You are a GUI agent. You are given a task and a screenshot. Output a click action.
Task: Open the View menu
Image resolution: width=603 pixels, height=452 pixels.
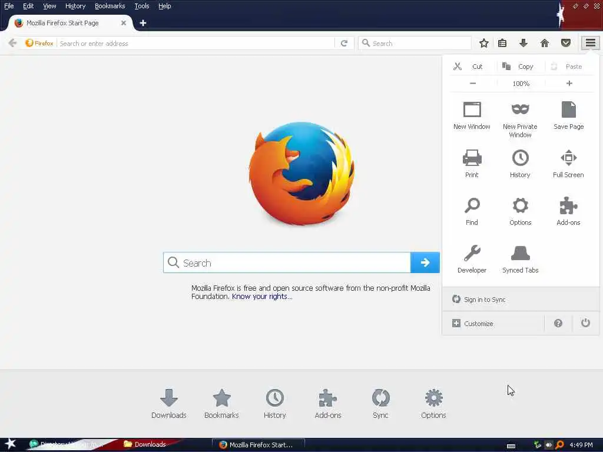click(49, 6)
